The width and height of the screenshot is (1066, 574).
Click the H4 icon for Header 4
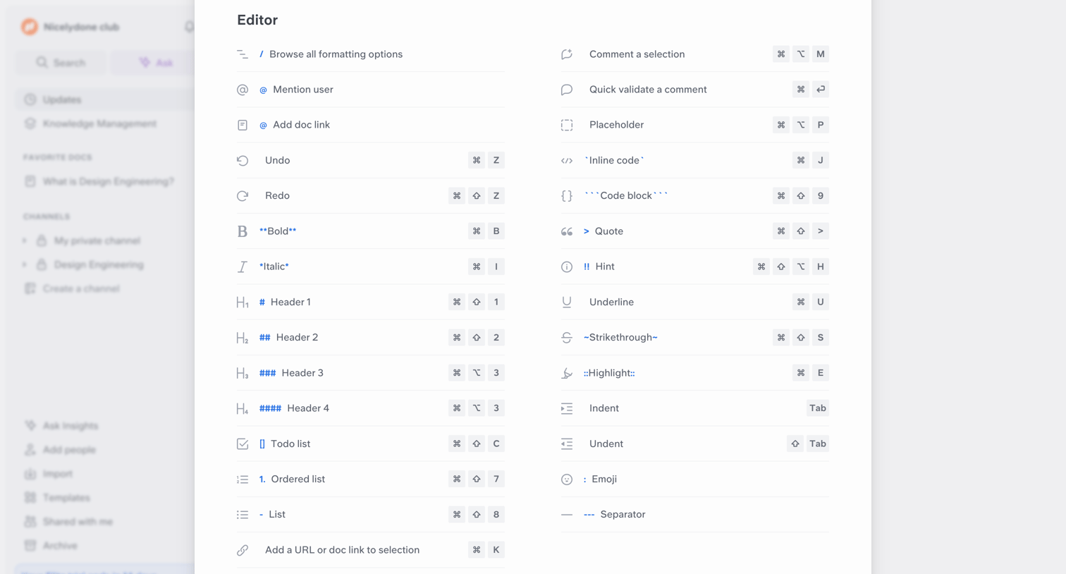pos(243,408)
